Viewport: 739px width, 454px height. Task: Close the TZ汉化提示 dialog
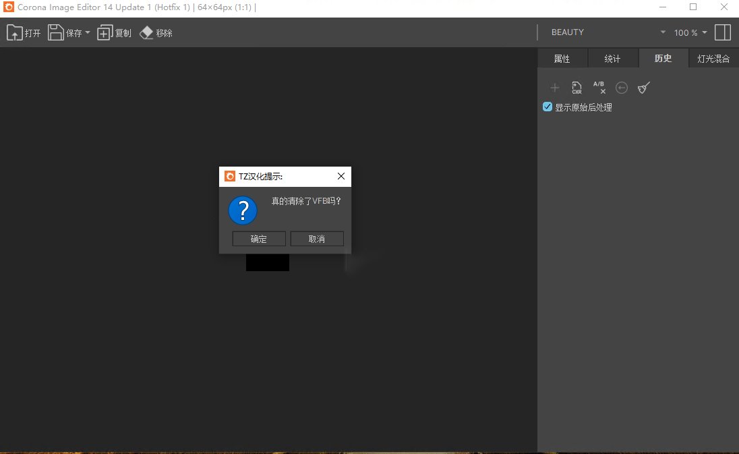pos(341,176)
